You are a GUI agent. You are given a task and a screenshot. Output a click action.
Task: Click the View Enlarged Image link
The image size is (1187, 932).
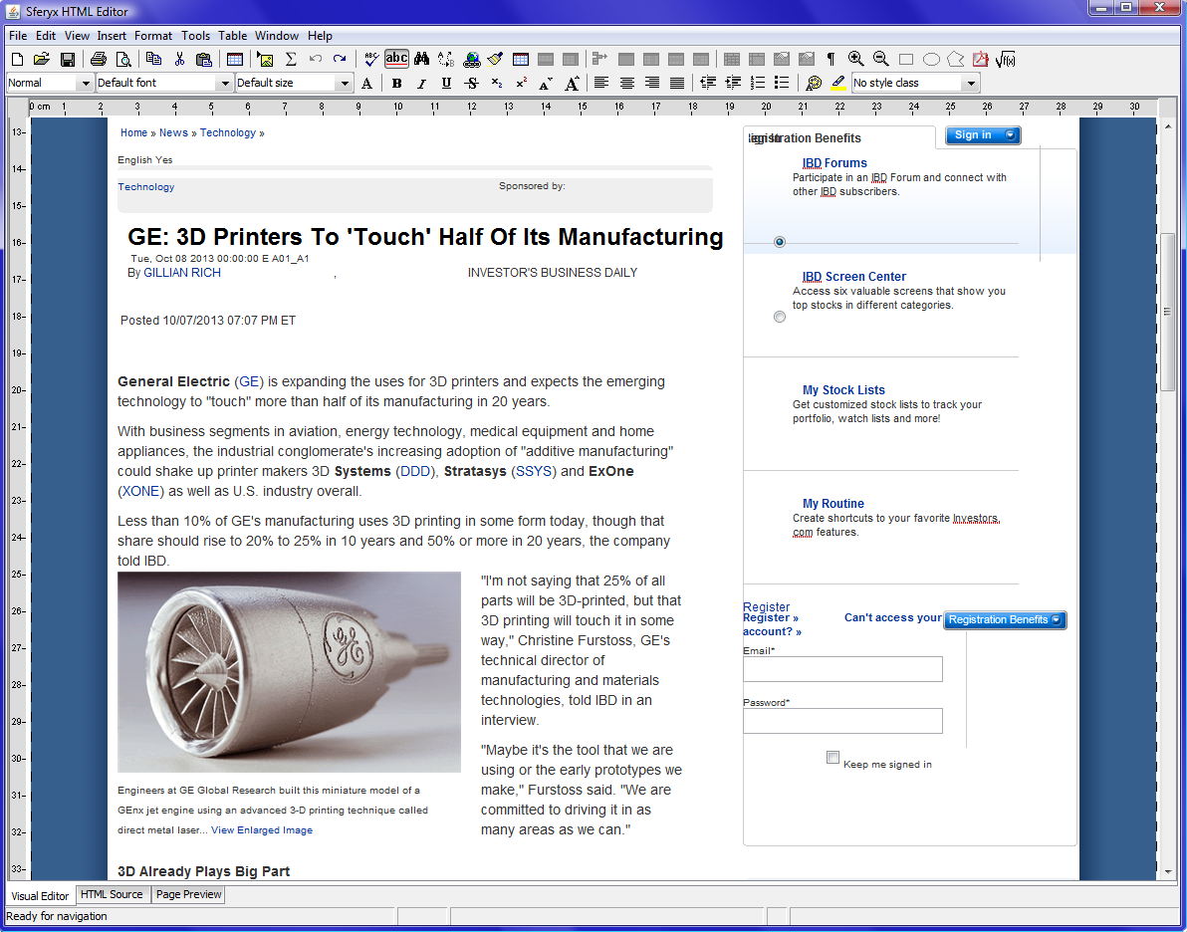(261, 829)
